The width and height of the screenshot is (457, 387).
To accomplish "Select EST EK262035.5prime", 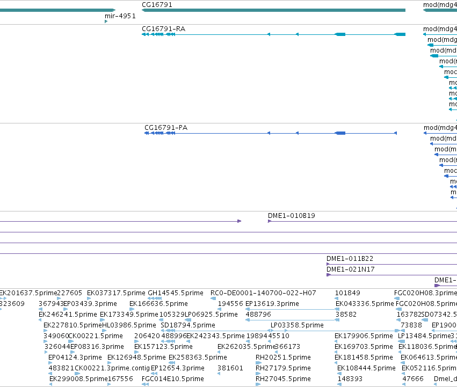I will tap(246, 347).
